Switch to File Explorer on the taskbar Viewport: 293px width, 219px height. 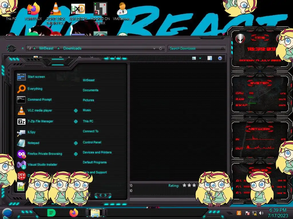tap(95, 213)
